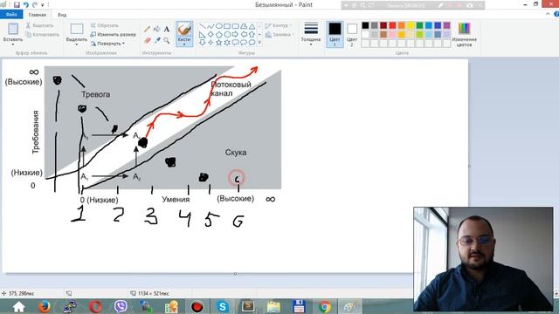Choose the four-point star shape
559x314 pixels.
click(210, 43)
